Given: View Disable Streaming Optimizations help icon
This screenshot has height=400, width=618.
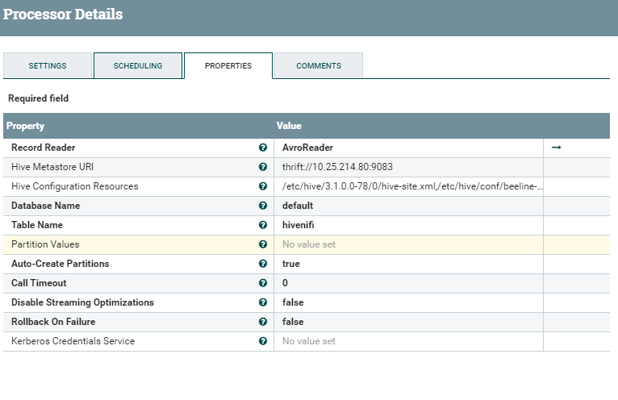Looking at the screenshot, I should [x=263, y=302].
